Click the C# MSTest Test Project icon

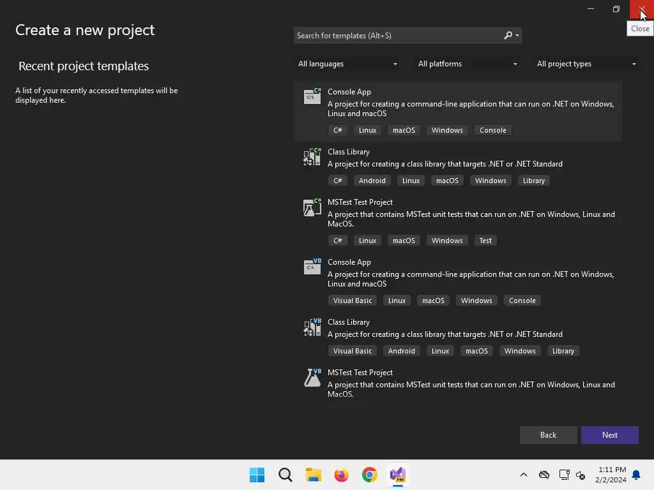point(312,207)
